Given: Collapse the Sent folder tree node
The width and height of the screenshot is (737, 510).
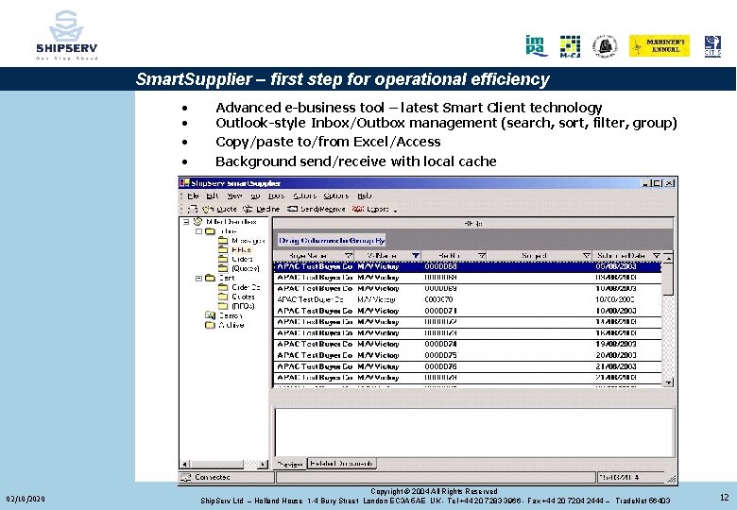Looking at the screenshot, I should (198, 278).
